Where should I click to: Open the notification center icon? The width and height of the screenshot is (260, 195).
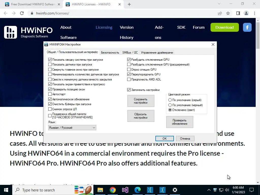[x=252, y=190]
